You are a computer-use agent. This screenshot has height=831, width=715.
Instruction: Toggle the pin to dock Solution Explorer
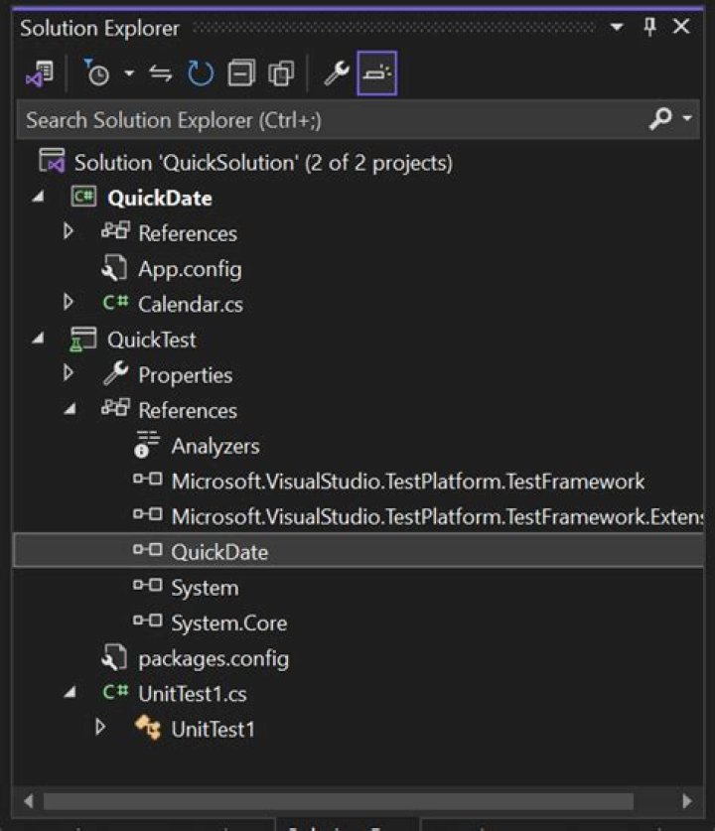pos(649,28)
